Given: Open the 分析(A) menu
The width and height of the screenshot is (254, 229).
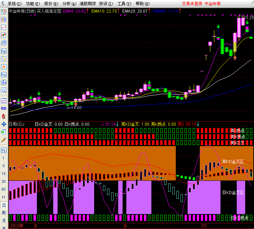Looking at the screenshot, I should pos(69,4).
